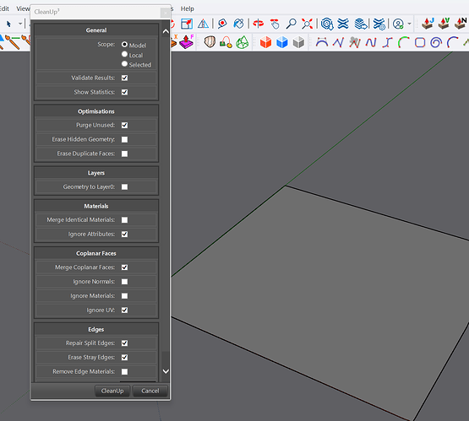Viewport: 469px width, 421px height.
Task: Set Scope to Selected
Action: pos(125,64)
